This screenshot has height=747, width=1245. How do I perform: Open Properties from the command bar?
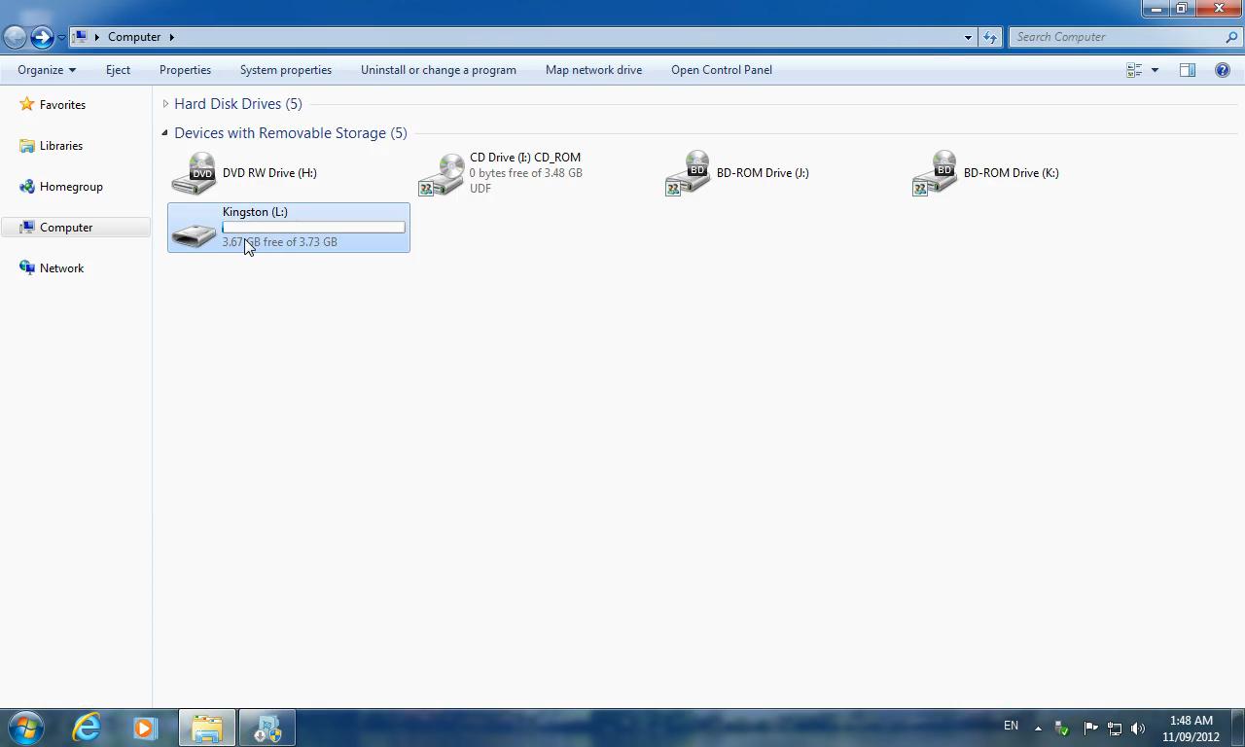point(185,70)
